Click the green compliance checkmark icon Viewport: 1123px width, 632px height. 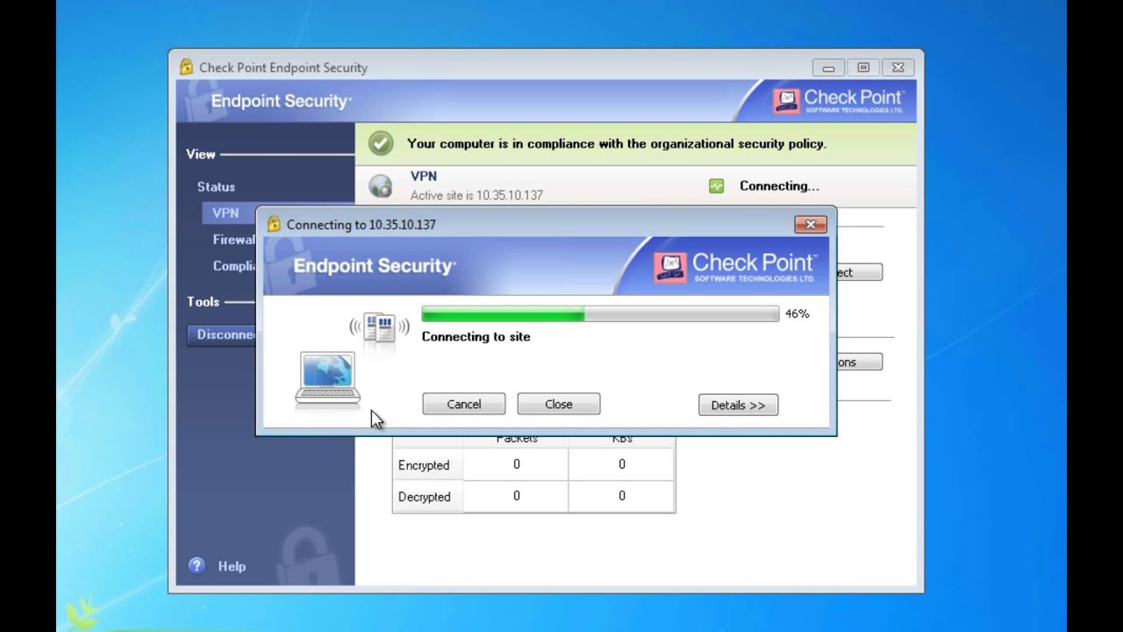click(381, 143)
